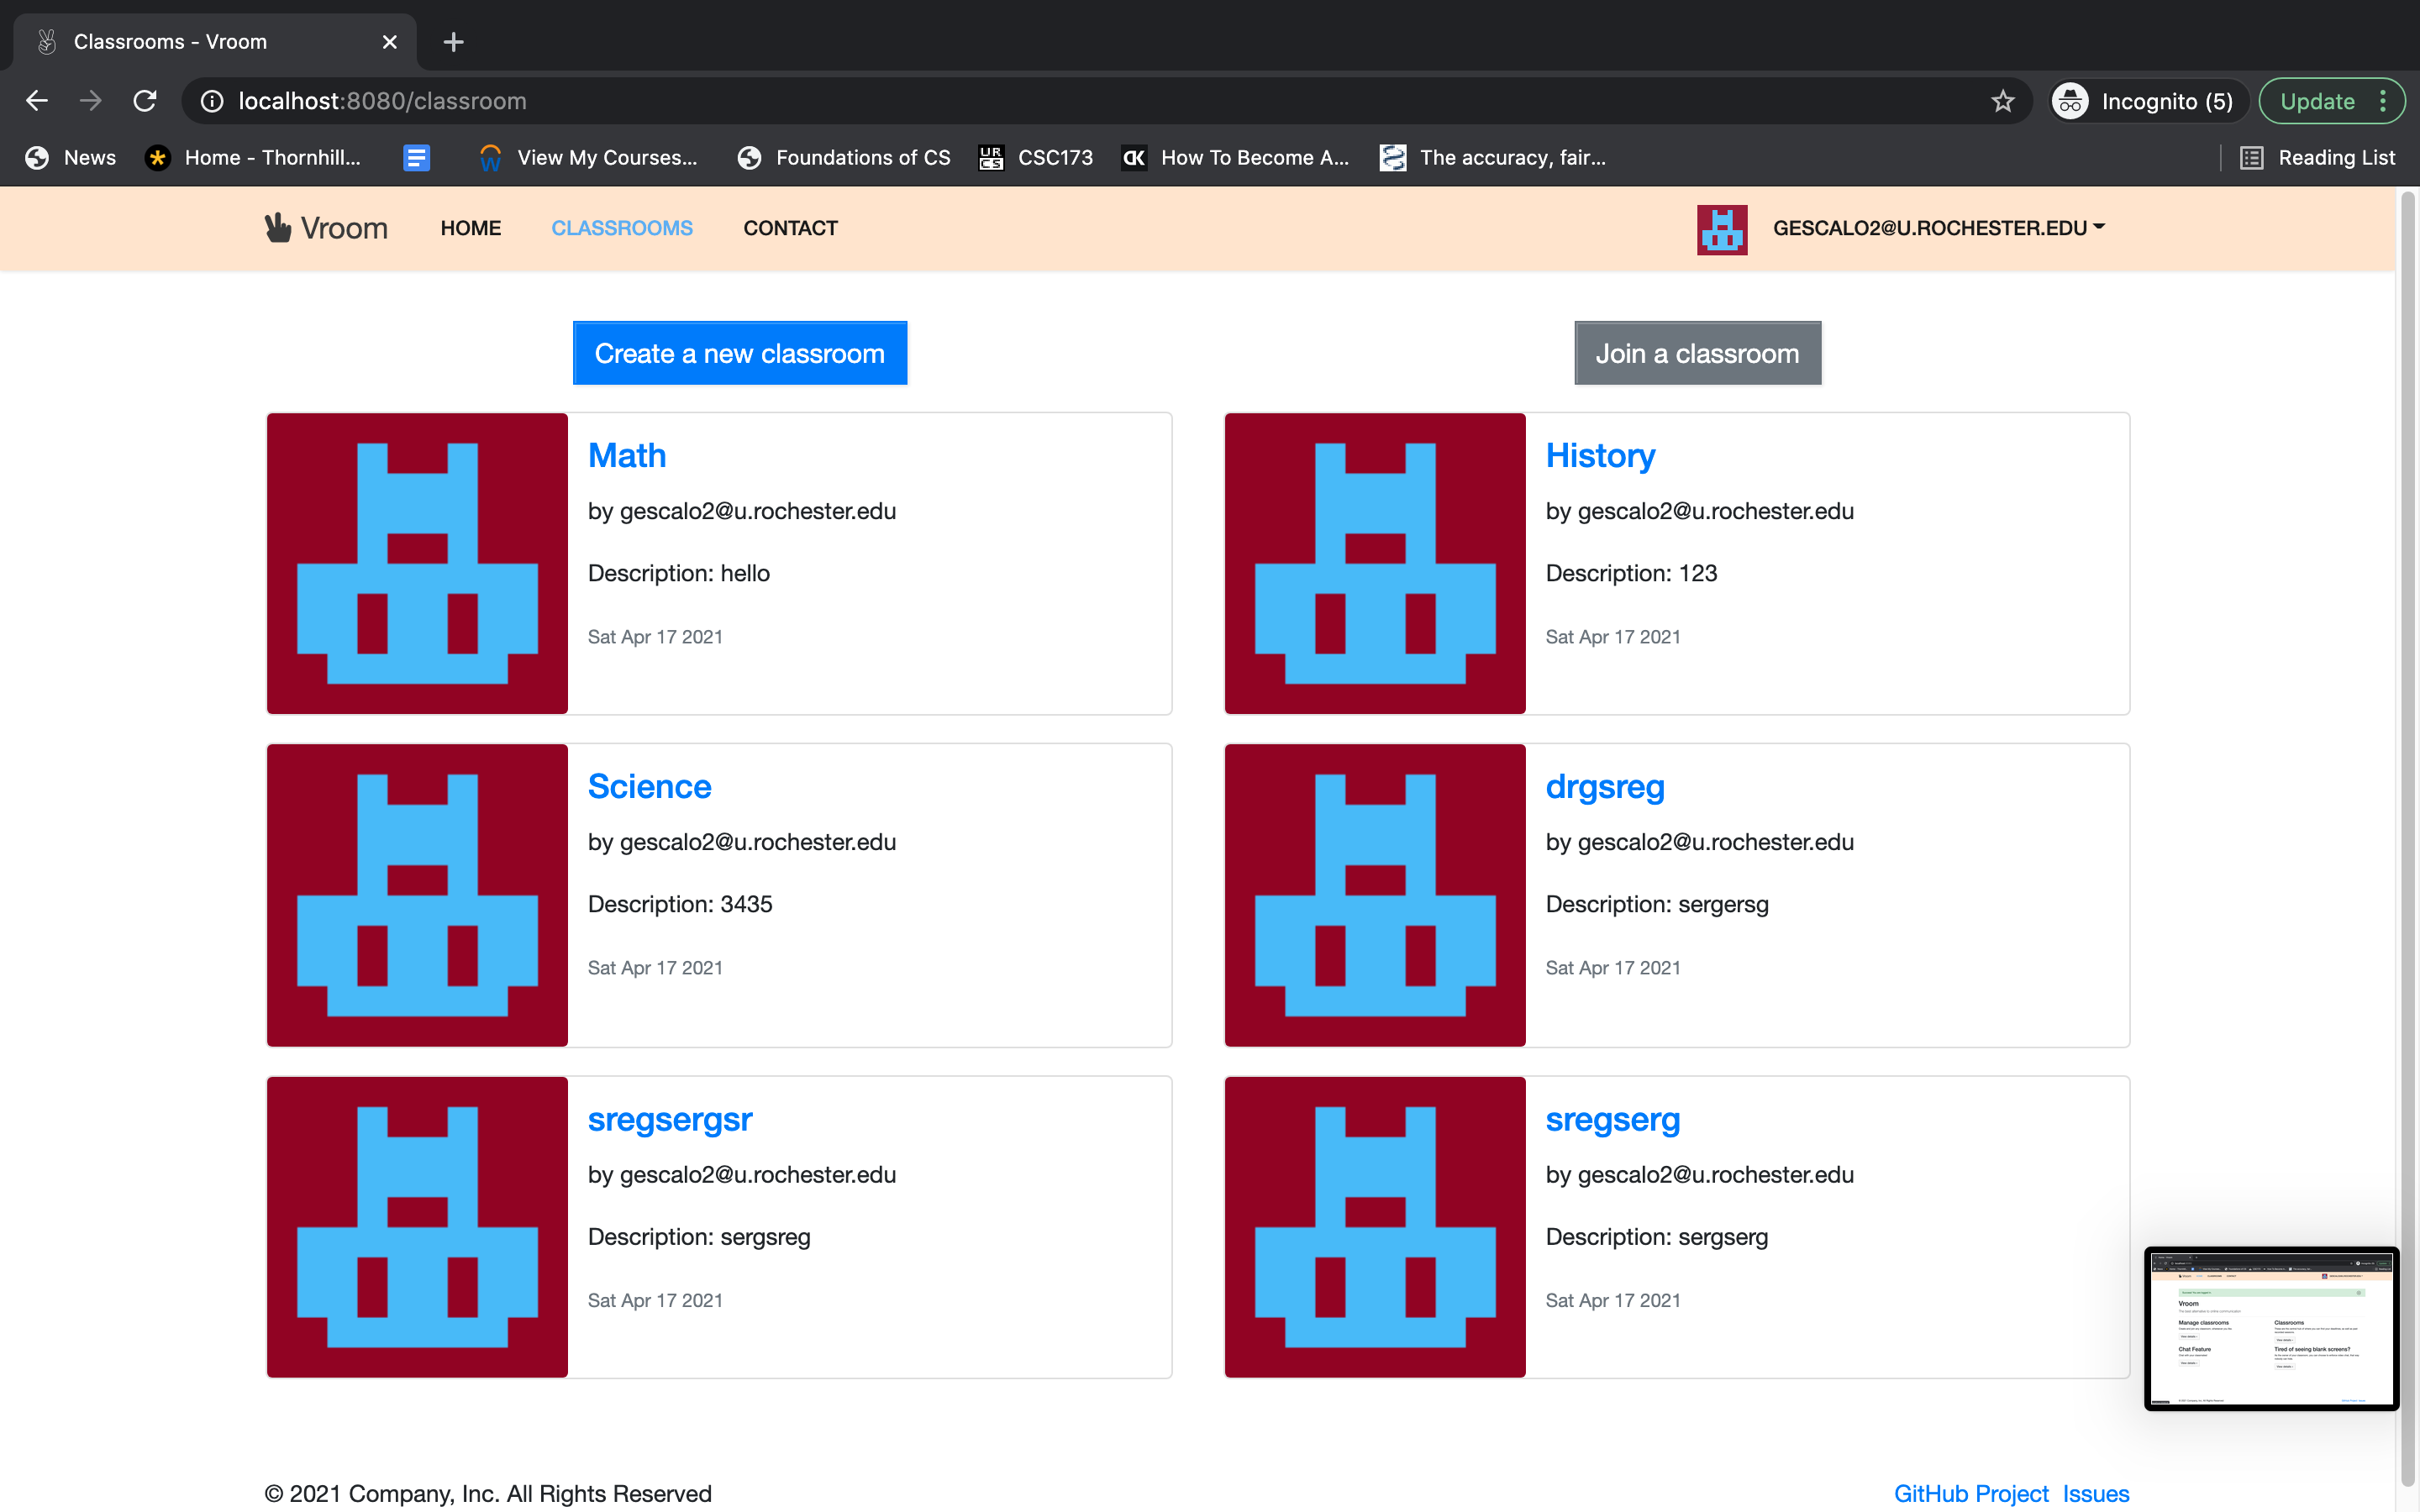This screenshot has height=1512, width=2420.
Task: Click the Vroom hand logo icon
Action: pos(278,228)
